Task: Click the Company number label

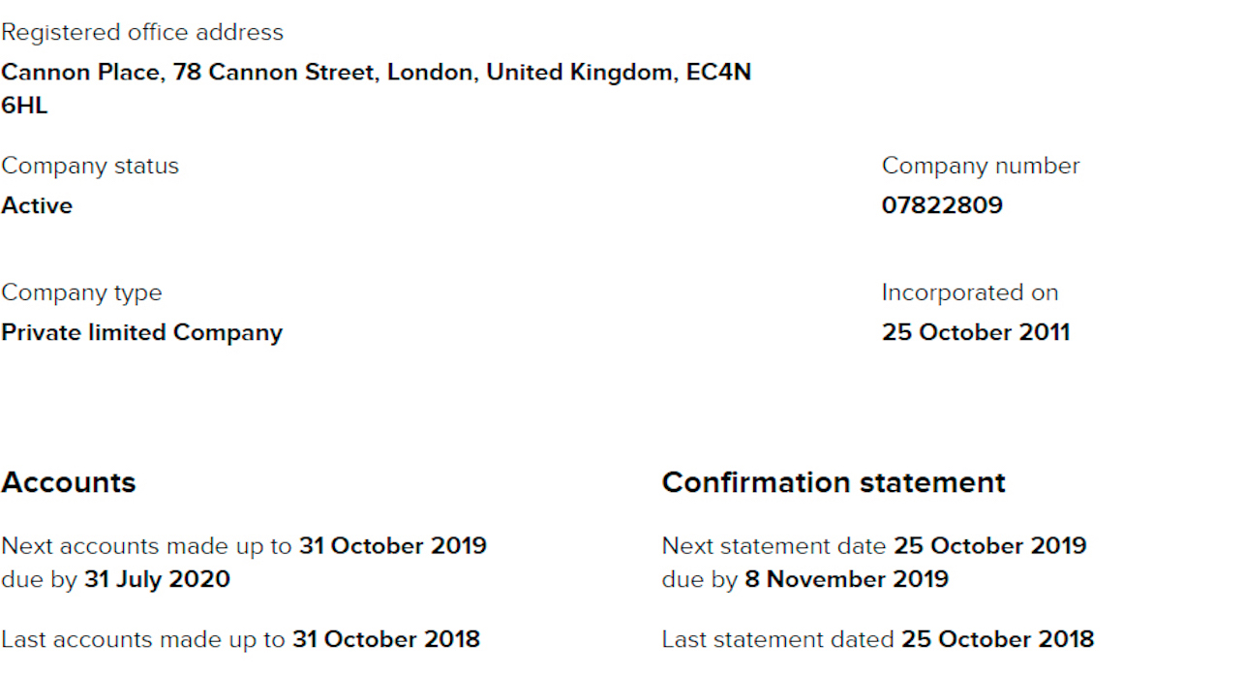Action: point(980,167)
